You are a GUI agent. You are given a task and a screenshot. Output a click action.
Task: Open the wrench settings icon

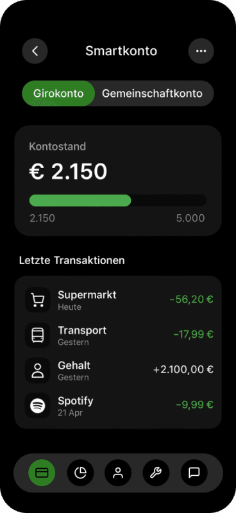point(156,473)
